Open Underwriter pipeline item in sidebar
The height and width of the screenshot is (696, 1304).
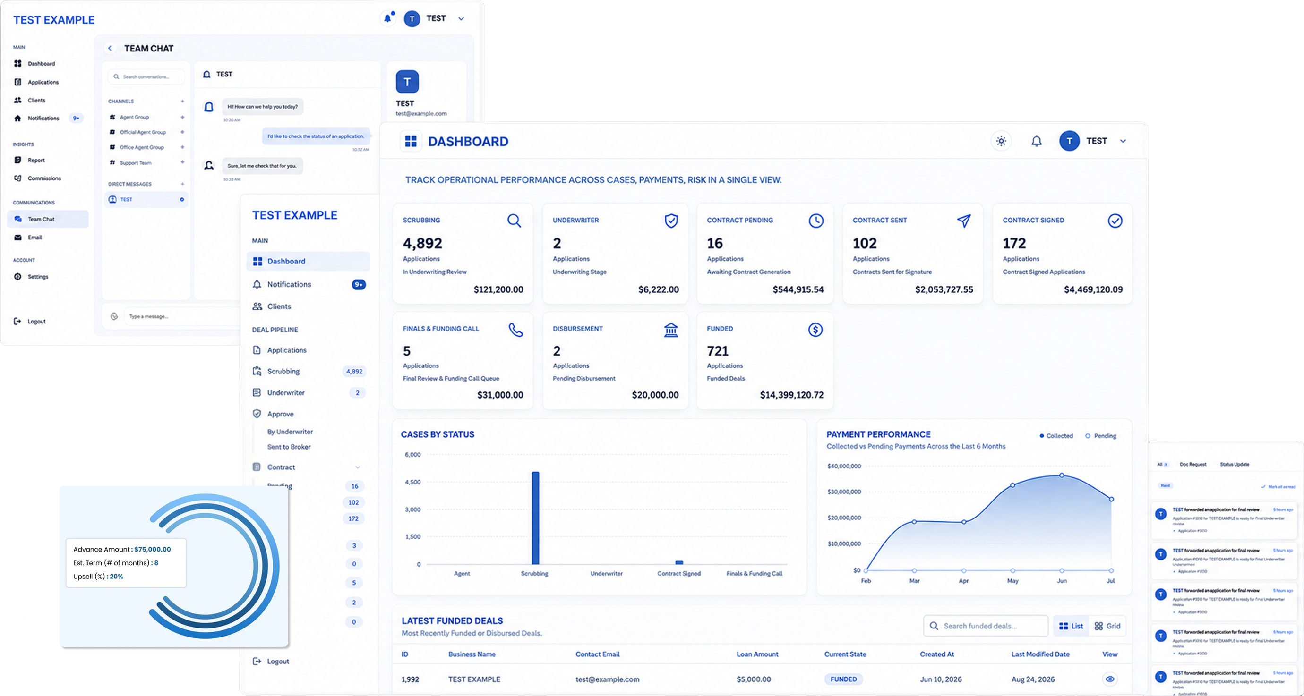308,392
